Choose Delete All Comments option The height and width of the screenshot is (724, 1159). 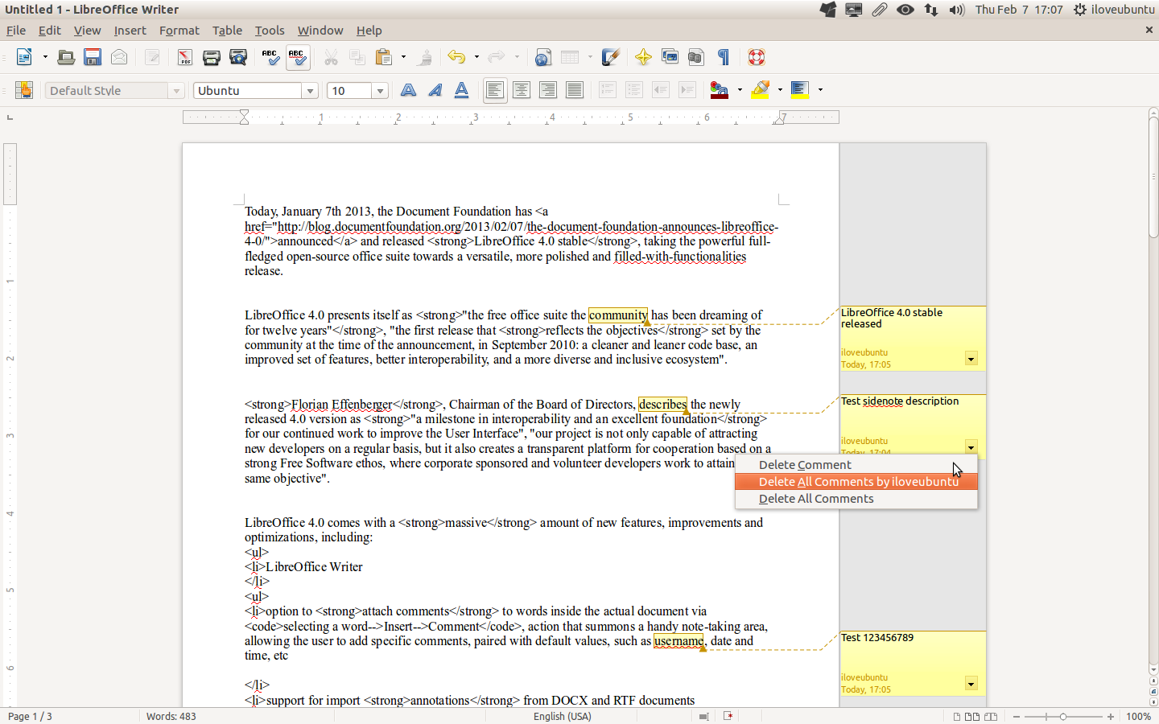856,499
